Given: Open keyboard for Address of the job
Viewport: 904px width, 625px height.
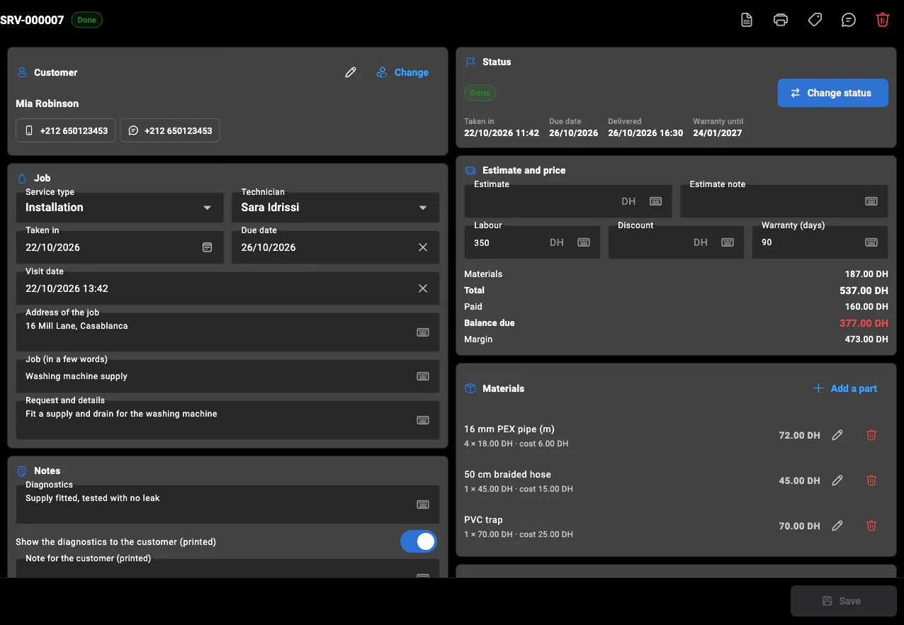Looking at the screenshot, I should point(423,332).
